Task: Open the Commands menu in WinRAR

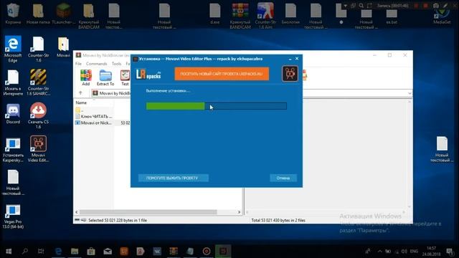Action: click(97, 64)
